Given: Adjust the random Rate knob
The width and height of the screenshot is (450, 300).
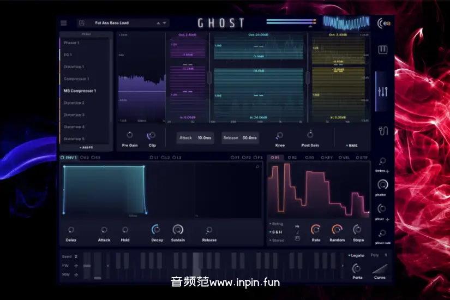Looking at the screenshot, I should 316,230.
